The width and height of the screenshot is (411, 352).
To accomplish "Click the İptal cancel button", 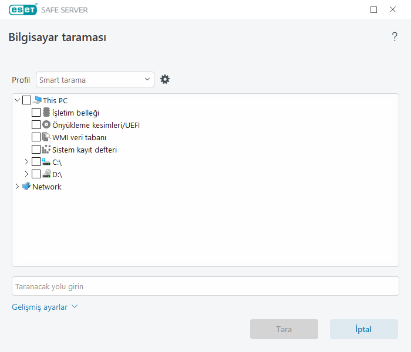I will 363,329.
